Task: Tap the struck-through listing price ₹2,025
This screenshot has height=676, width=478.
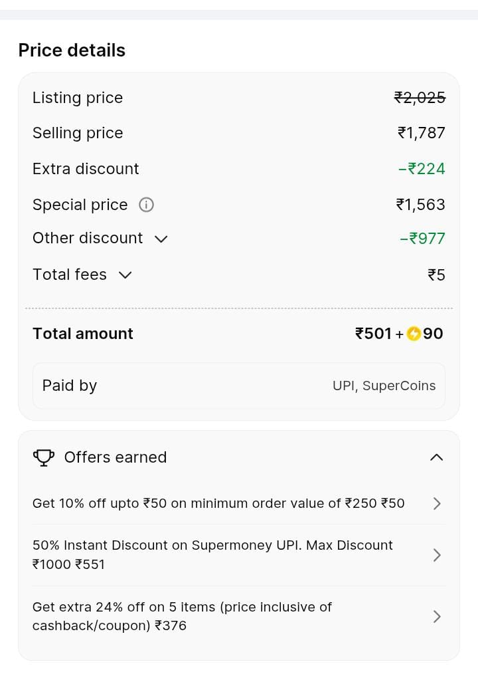Action: pos(420,98)
